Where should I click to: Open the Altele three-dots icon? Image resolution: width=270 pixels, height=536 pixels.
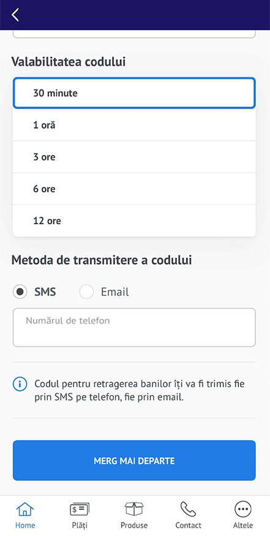(x=243, y=509)
